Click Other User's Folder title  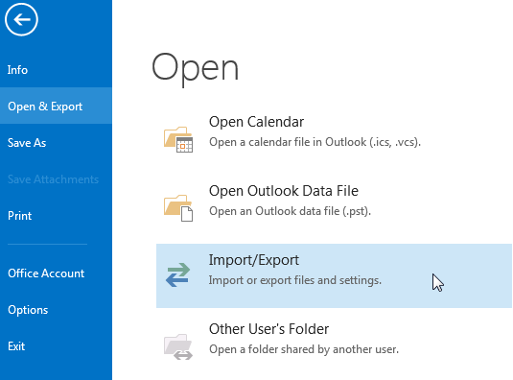(268, 329)
